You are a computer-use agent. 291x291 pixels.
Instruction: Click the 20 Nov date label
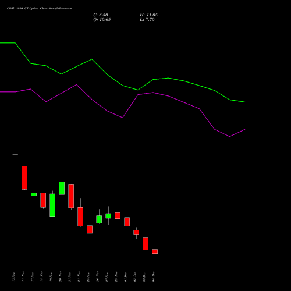pyautogui.click(x=60, y=276)
